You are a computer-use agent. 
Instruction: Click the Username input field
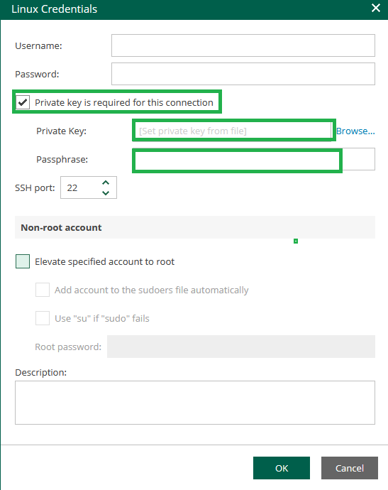coord(243,45)
